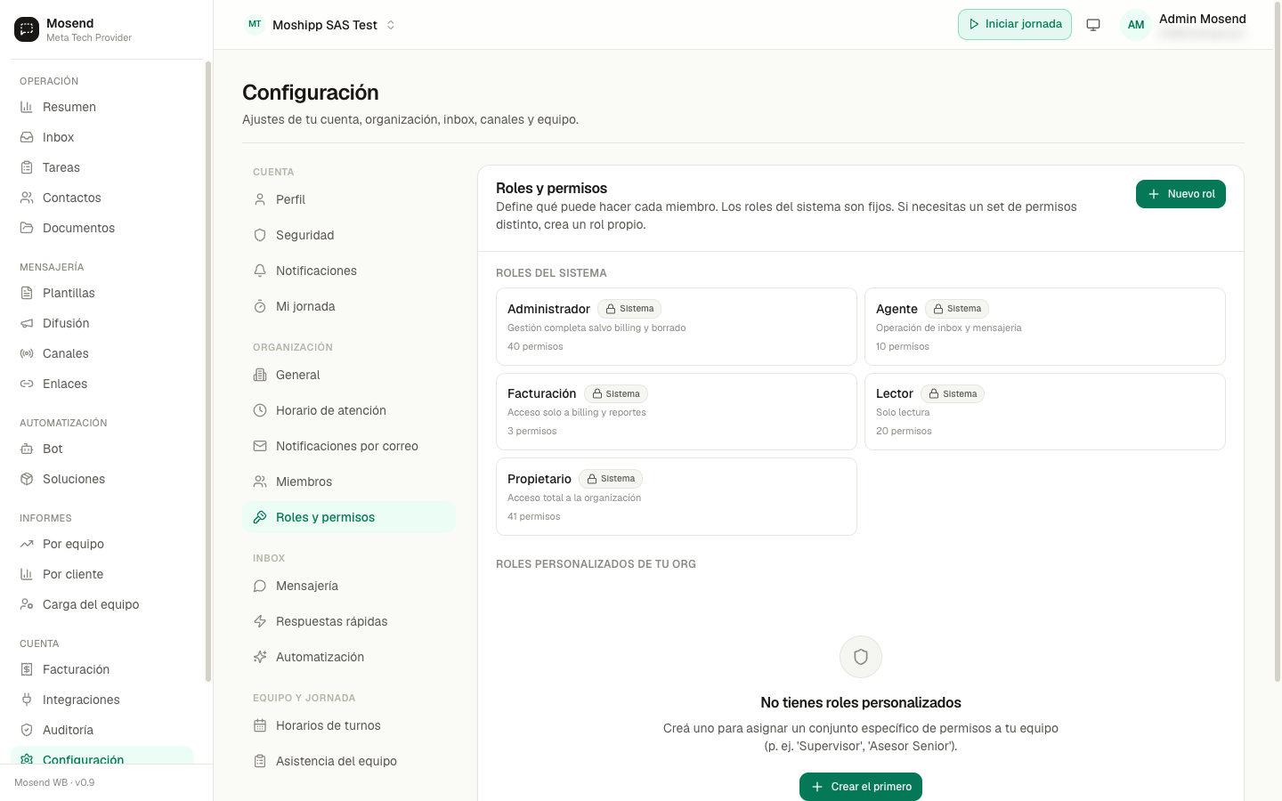The image size is (1282, 801).
Task: Click the left sidebar scrollbar
Action: coord(208,370)
